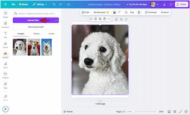Open the user profile avatar
The image size is (190, 115).
153,4
